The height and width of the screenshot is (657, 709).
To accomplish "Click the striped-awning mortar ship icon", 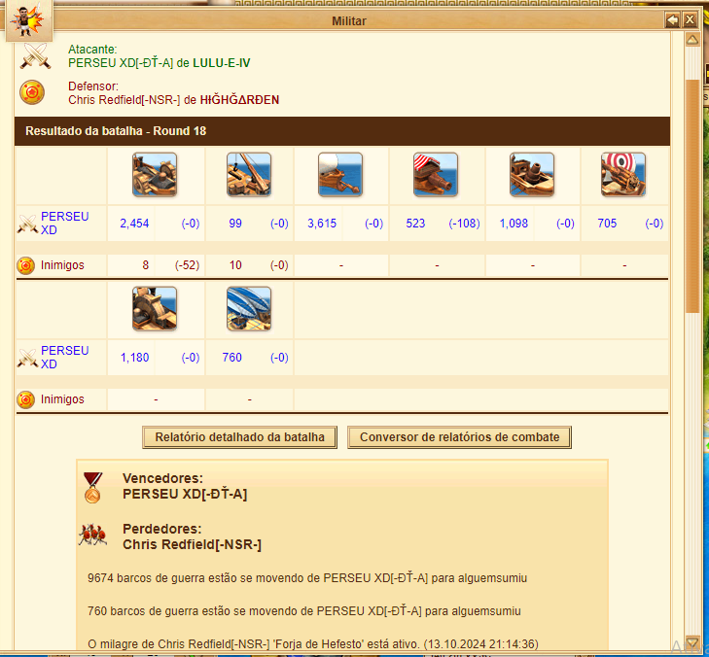I will coord(436,174).
